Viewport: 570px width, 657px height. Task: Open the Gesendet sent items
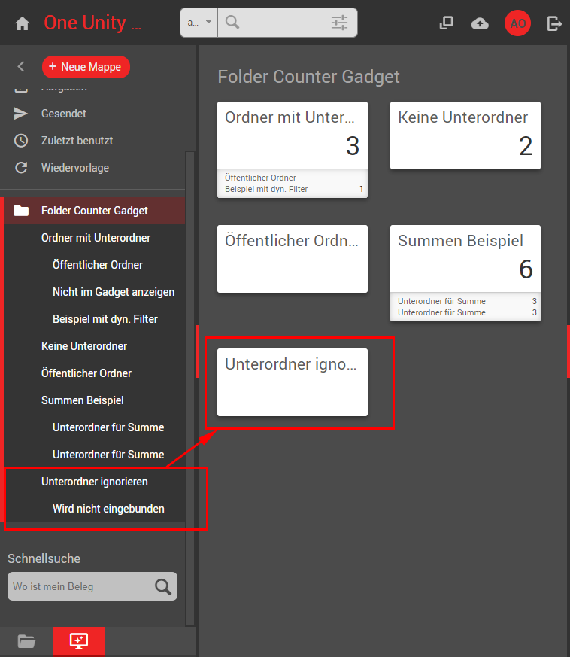pyautogui.click(x=64, y=114)
